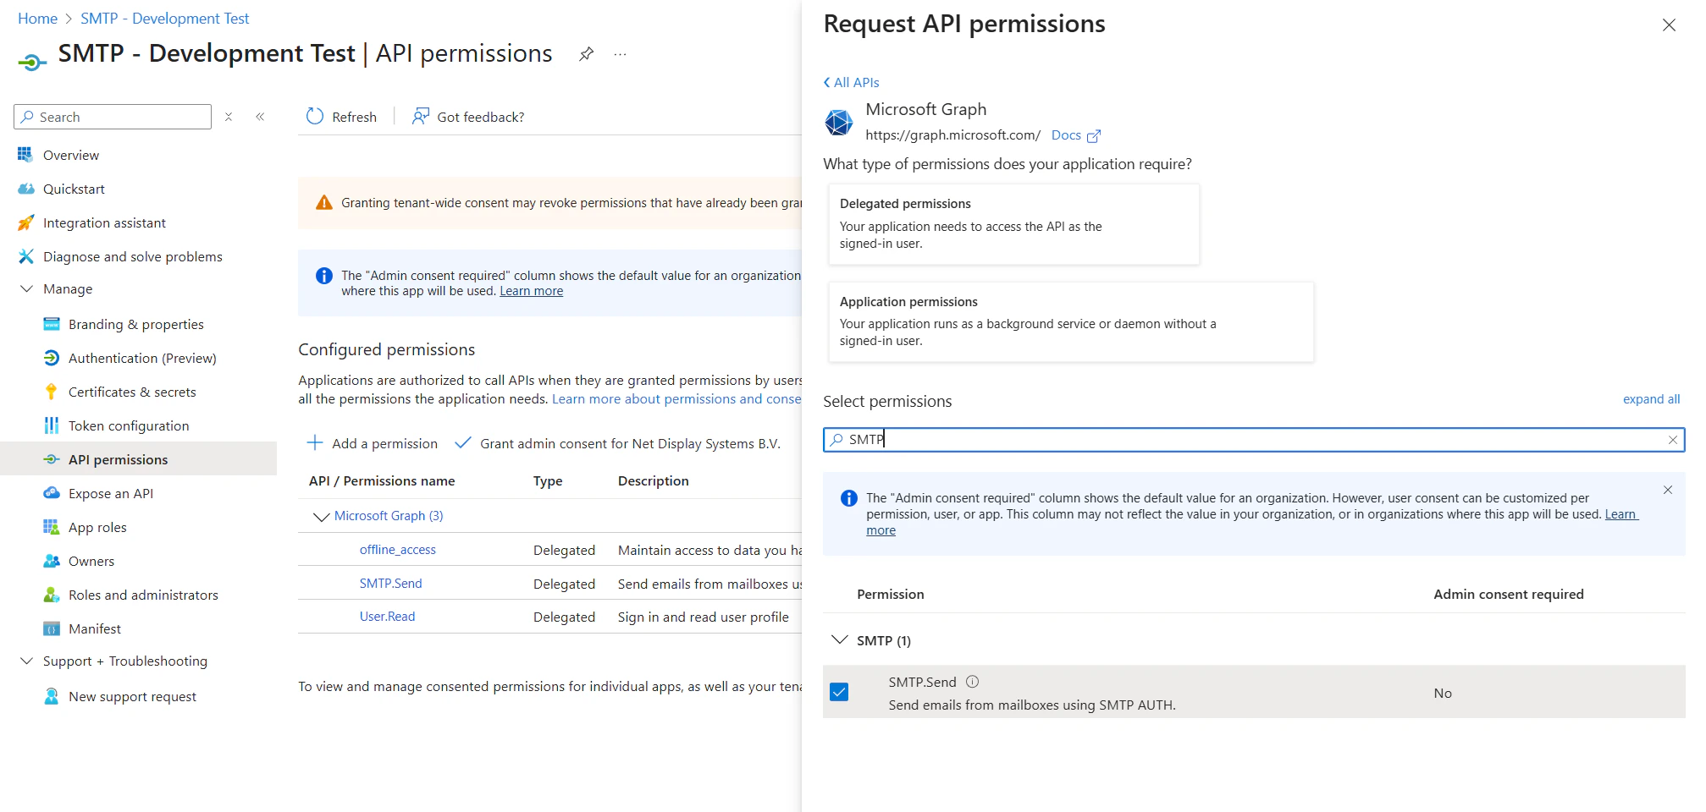Uncheck the SMTP.Send permission checkbox

(x=839, y=692)
